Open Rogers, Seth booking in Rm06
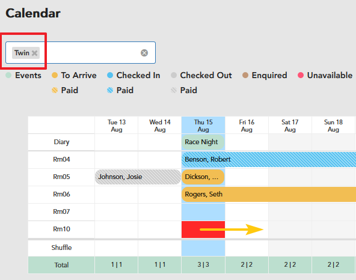The image size is (356, 280). coord(269,195)
